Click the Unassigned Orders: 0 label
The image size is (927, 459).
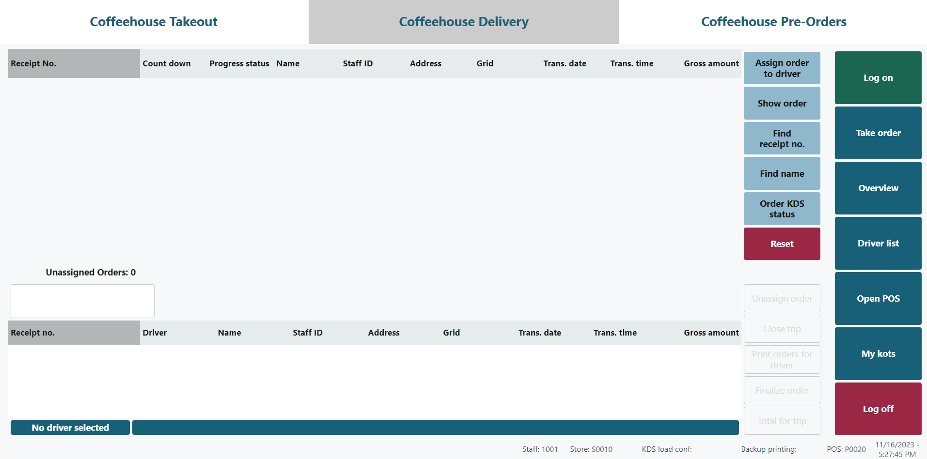pos(91,272)
